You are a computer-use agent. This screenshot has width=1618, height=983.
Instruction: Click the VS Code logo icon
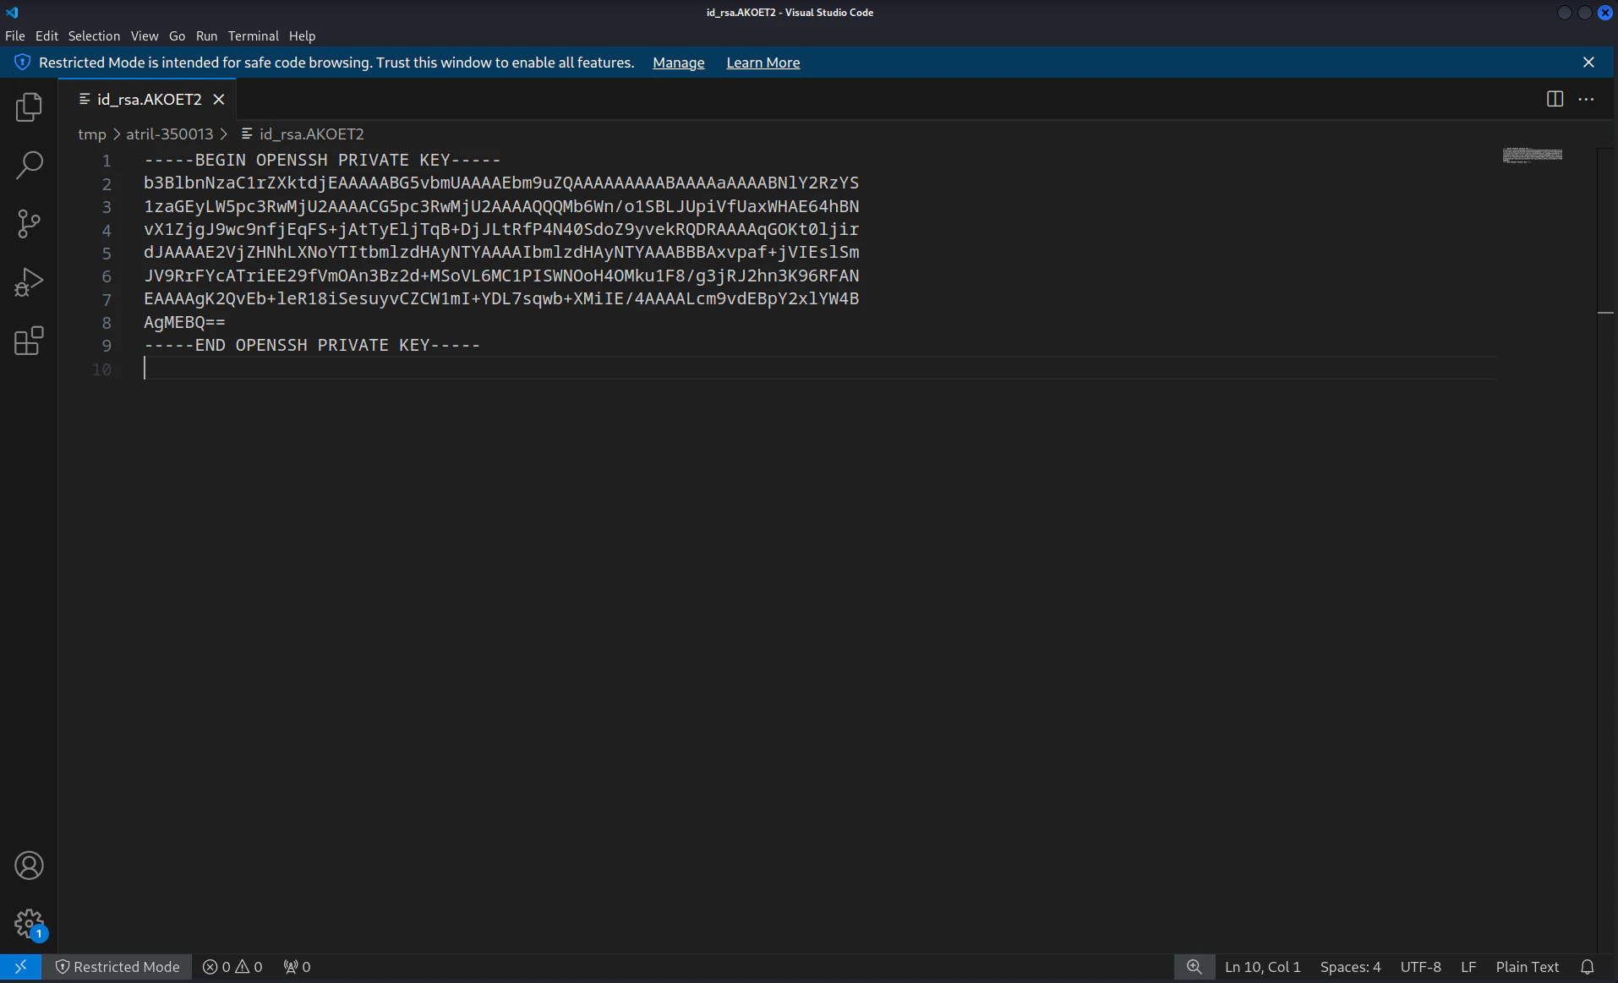[x=12, y=12]
